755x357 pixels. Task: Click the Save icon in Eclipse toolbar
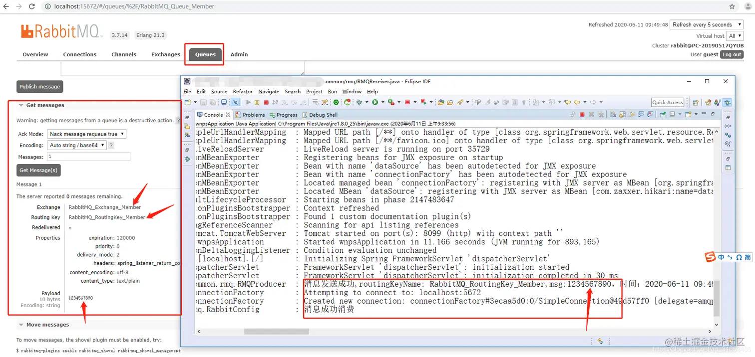(203, 102)
